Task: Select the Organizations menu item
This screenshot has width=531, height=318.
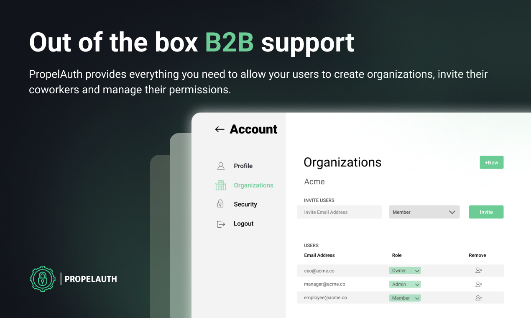Action: click(253, 185)
